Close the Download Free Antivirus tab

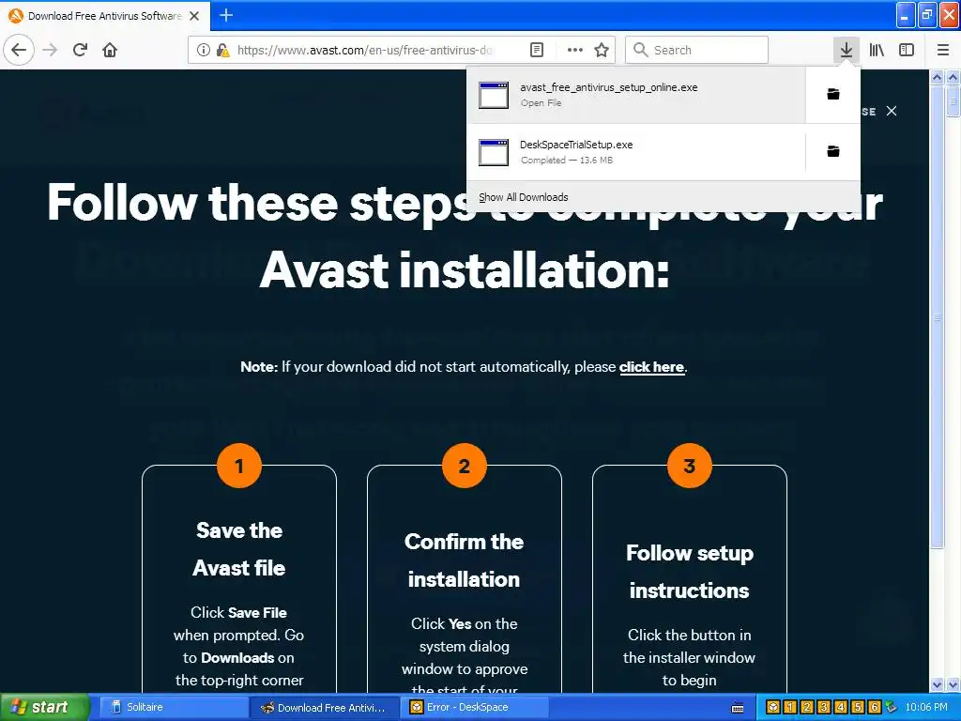[x=194, y=16]
